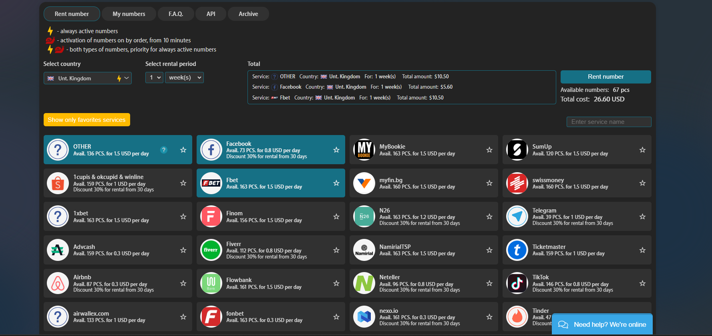This screenshot has height=336, width=712.
Task: Click the Flowbank logo icon
Action: (211, 283)
